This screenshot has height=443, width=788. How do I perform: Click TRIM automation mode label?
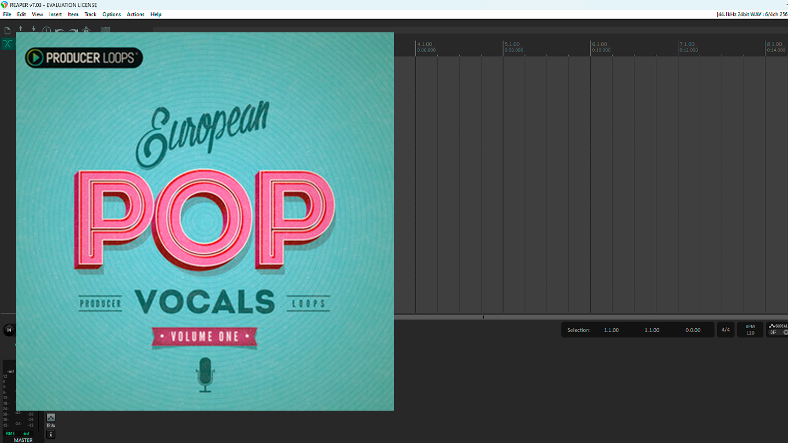click(x=51, y=425)
